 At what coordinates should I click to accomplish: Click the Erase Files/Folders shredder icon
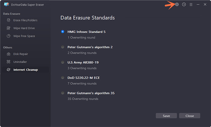point(9,20)
